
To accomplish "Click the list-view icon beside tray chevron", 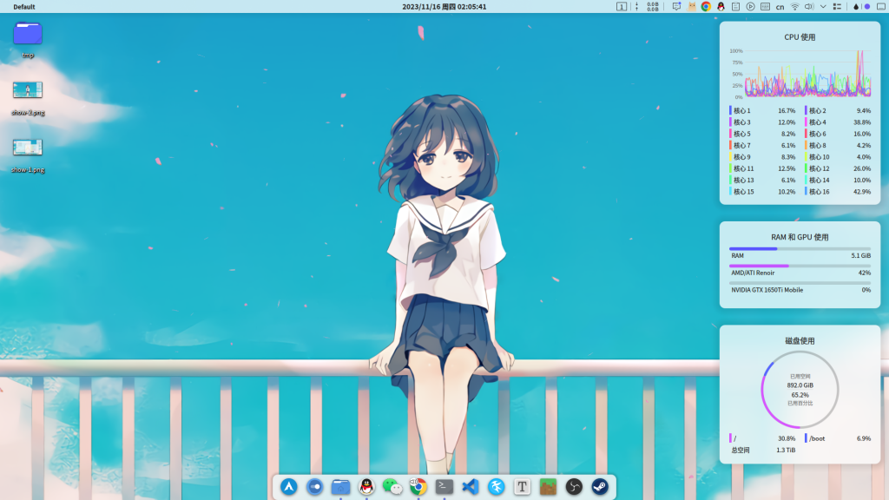I will click(x=837, y=7).
